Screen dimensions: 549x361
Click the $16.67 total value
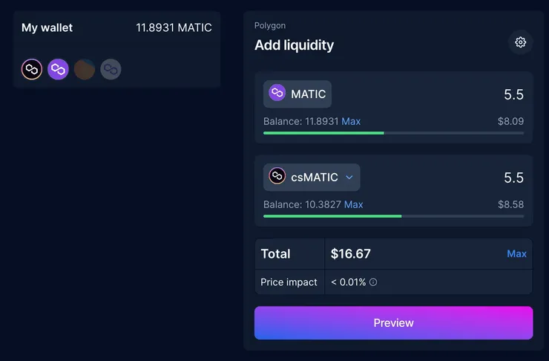[351, 254]
